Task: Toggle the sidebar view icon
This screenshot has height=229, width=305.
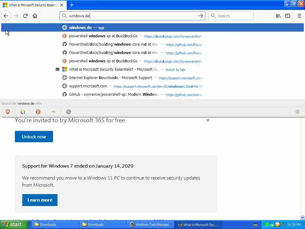Action: click(288, 16)
